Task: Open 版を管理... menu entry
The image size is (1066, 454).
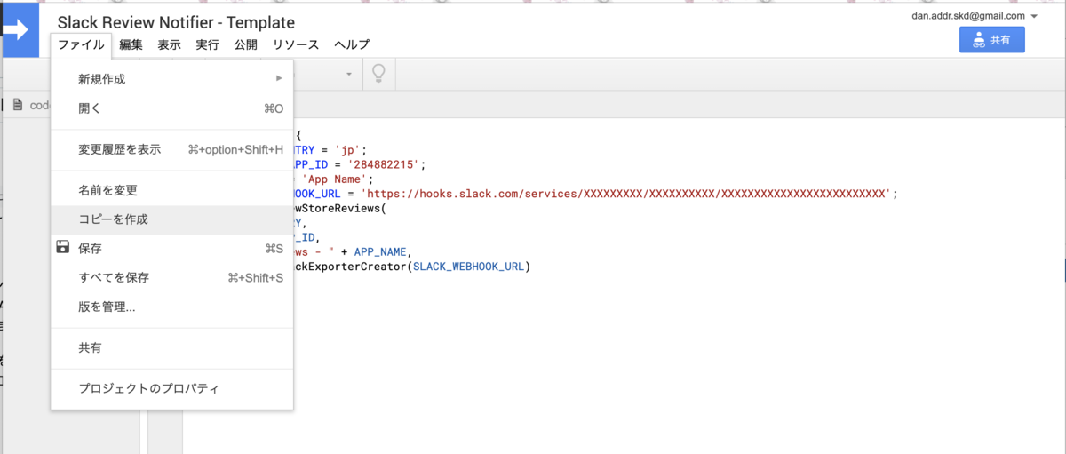Action: click(172, 307)
